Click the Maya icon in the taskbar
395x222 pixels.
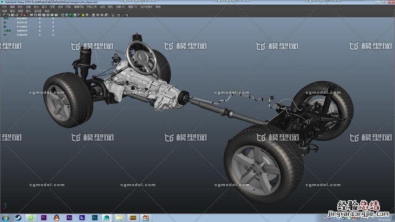[x=107, y=218]
